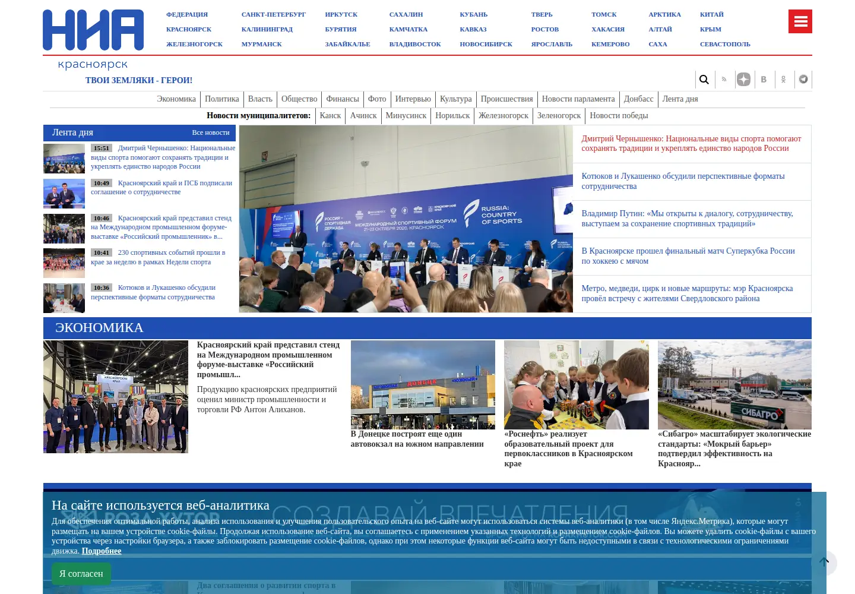This screenshot has height=594, width=855.
Task: Open Новости победы link
Action: (x=619, y=116)
